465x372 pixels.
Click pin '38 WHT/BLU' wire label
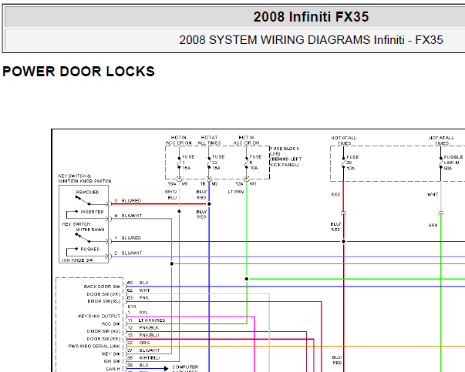(143, 358)
